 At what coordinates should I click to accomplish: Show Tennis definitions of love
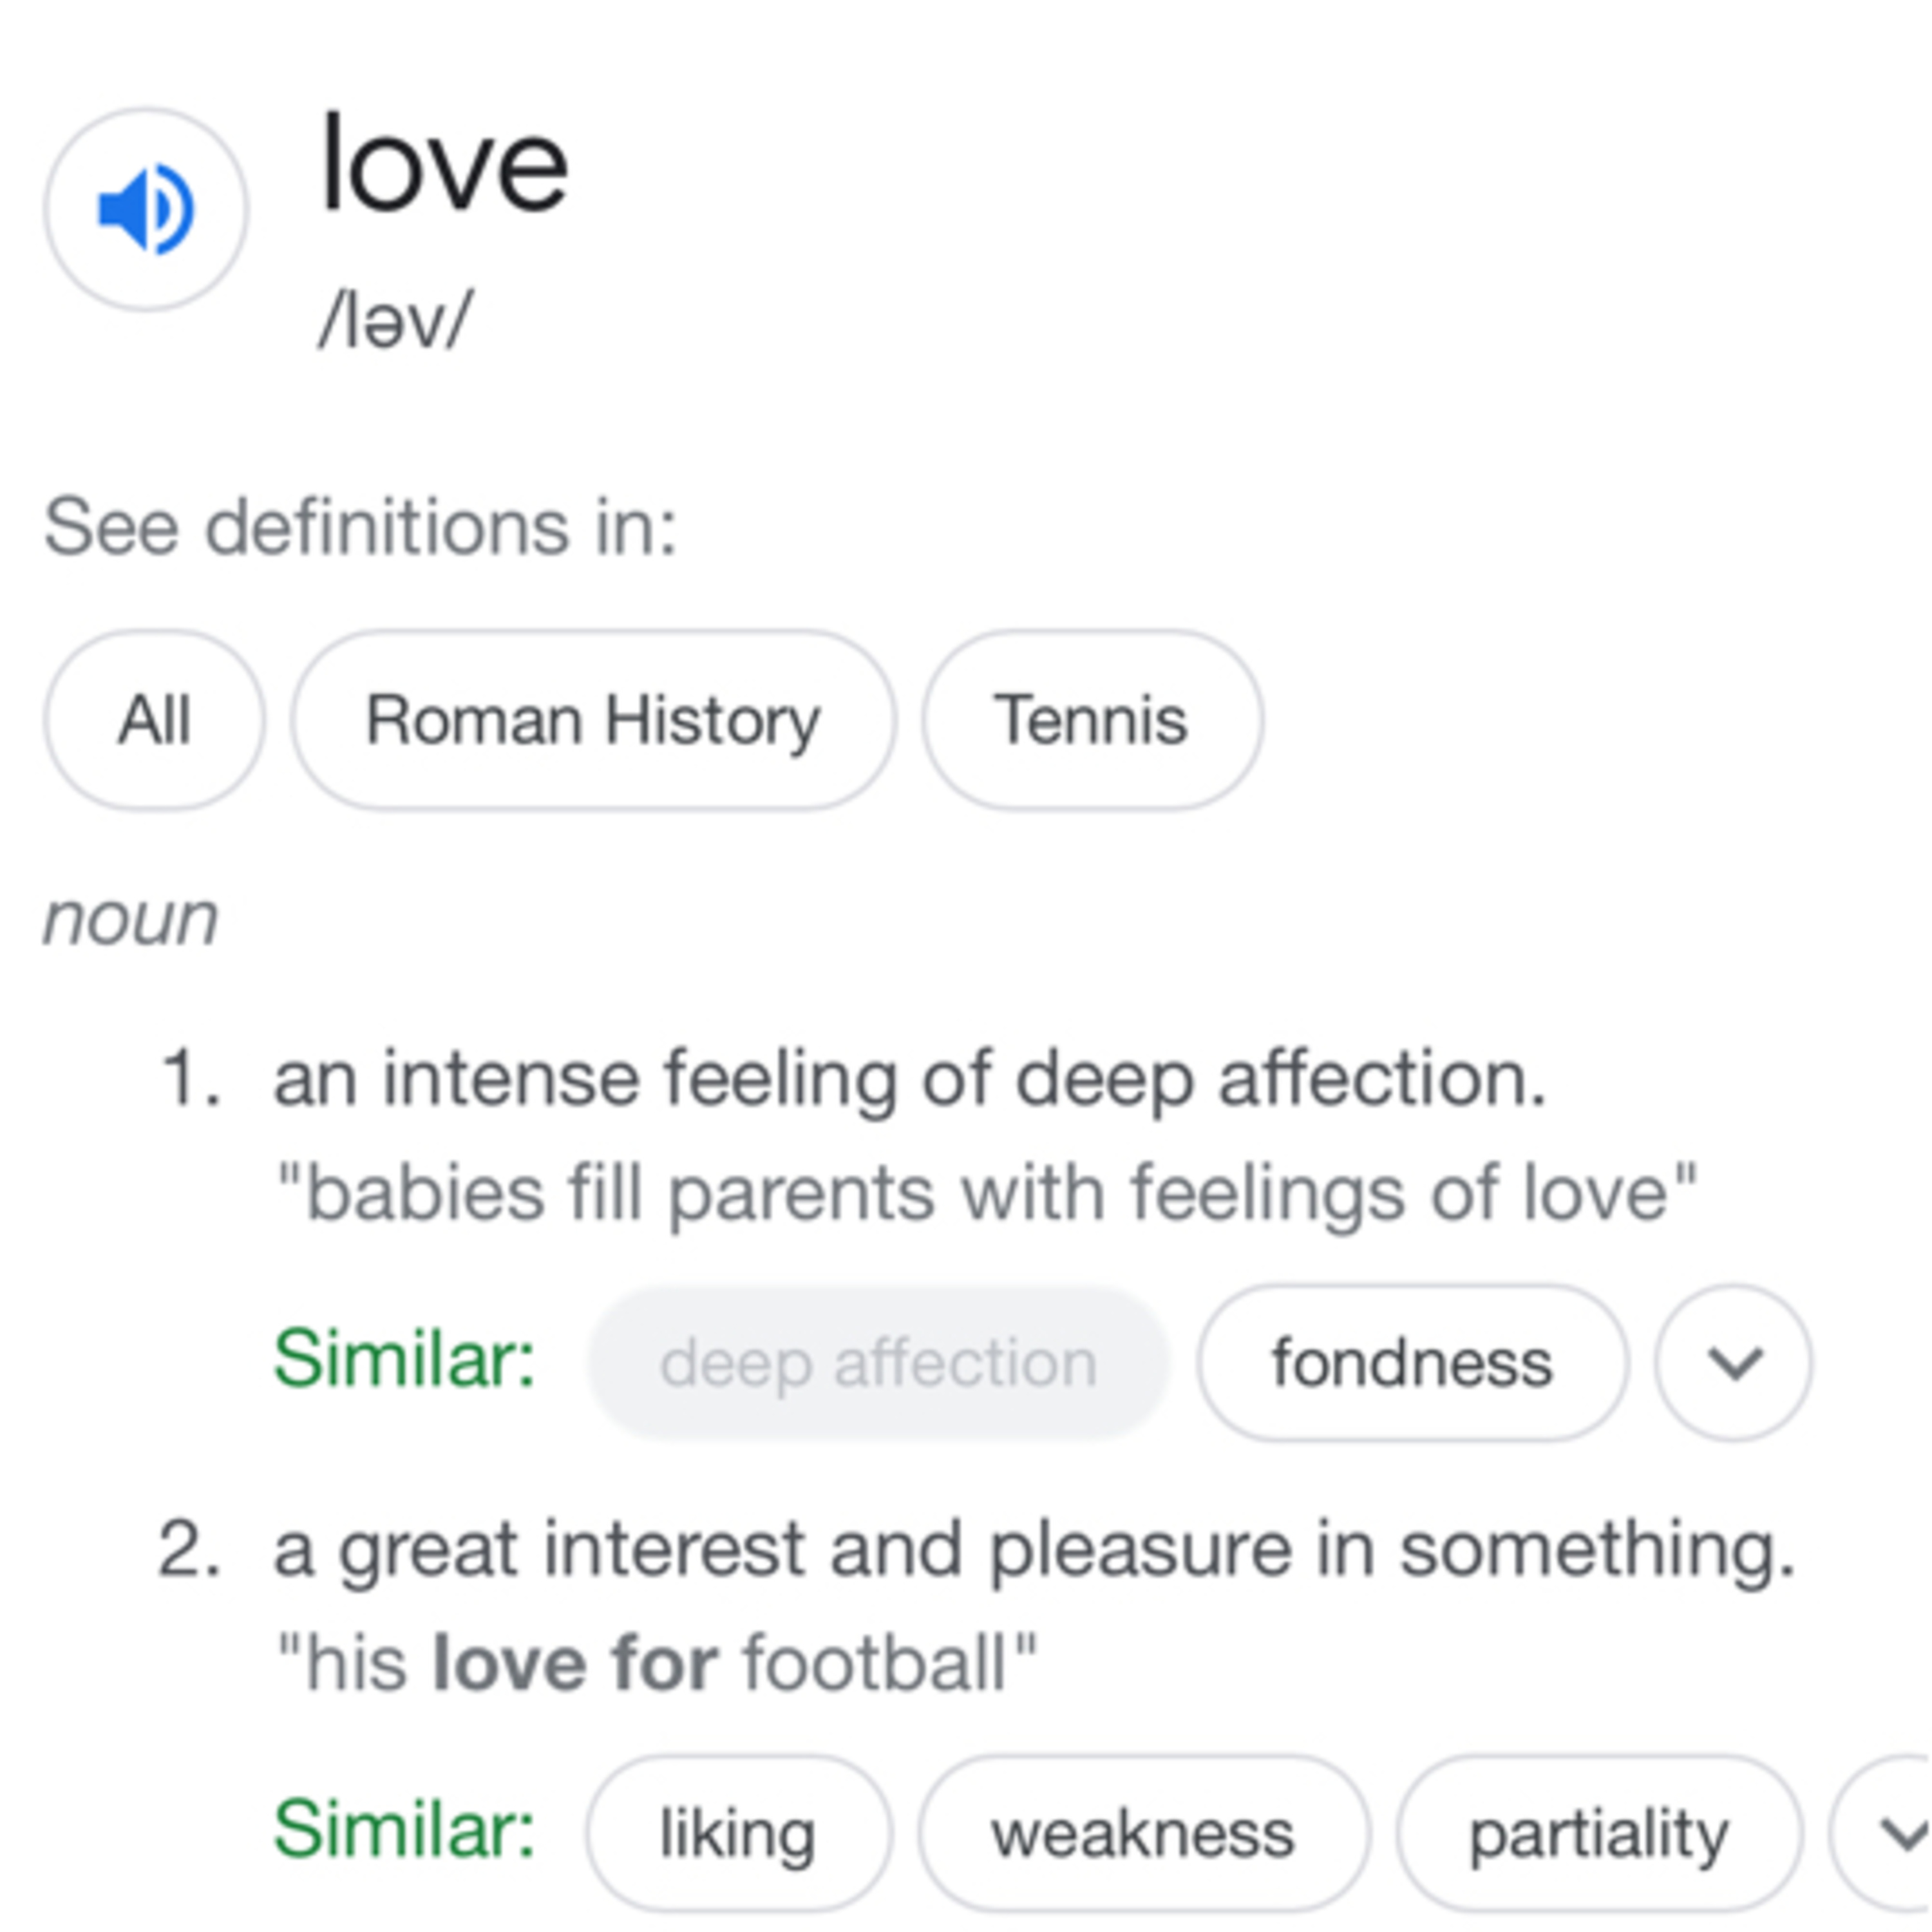(x=1091, y=720)
